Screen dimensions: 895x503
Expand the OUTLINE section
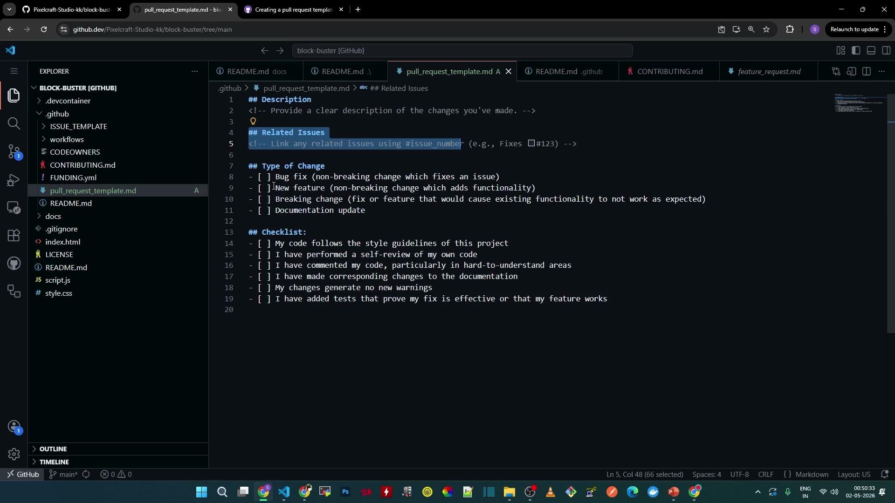click(x=119, y=449)
